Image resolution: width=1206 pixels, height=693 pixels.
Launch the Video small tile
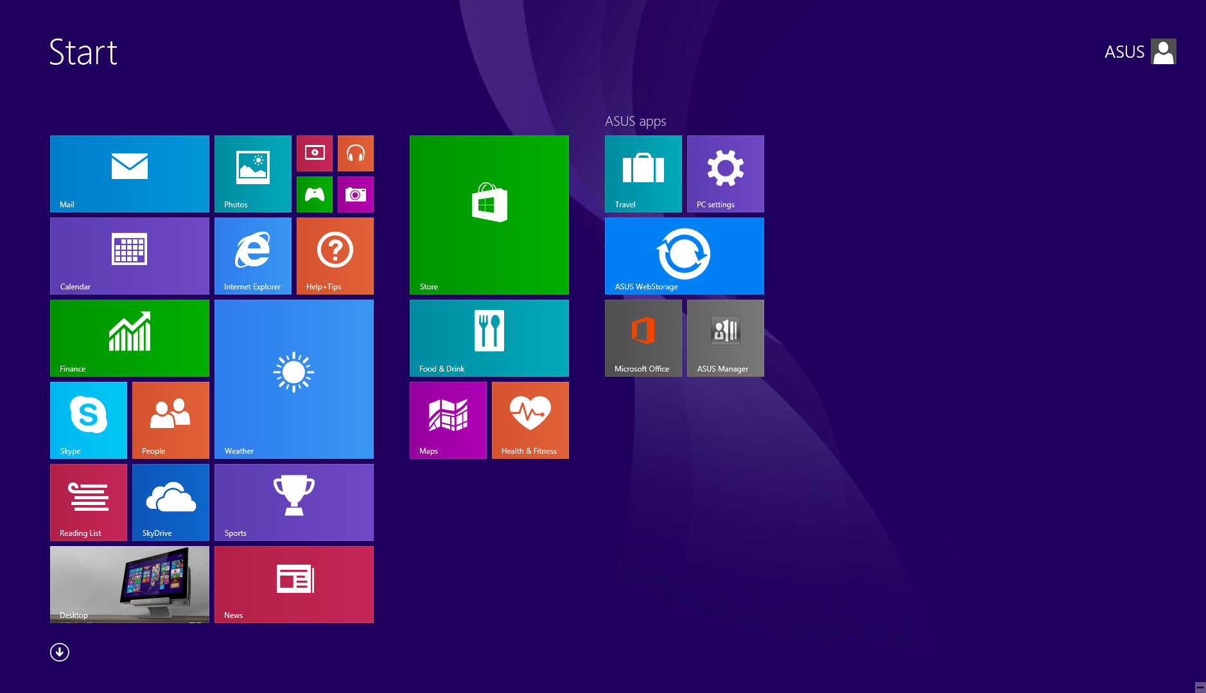315,153
